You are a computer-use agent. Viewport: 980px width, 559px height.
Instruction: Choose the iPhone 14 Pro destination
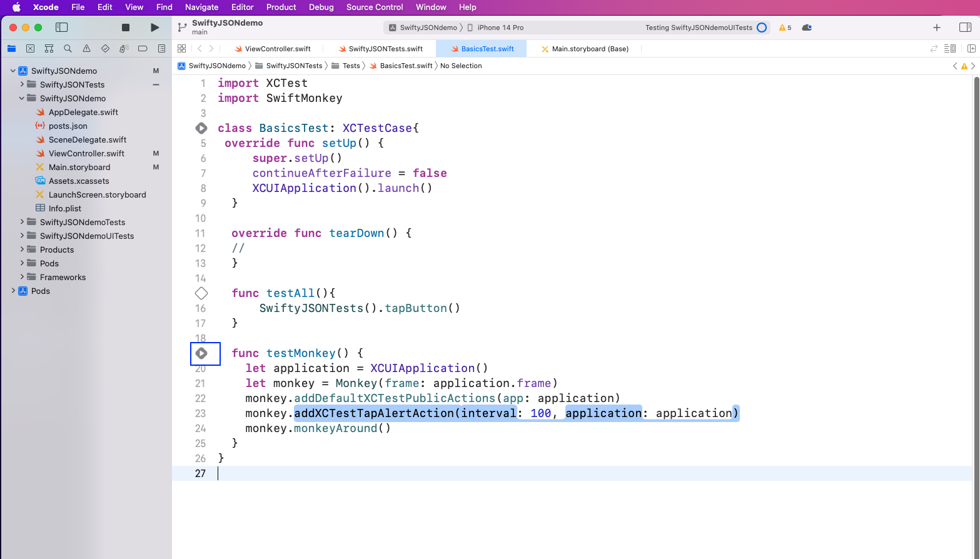point(495,28)
